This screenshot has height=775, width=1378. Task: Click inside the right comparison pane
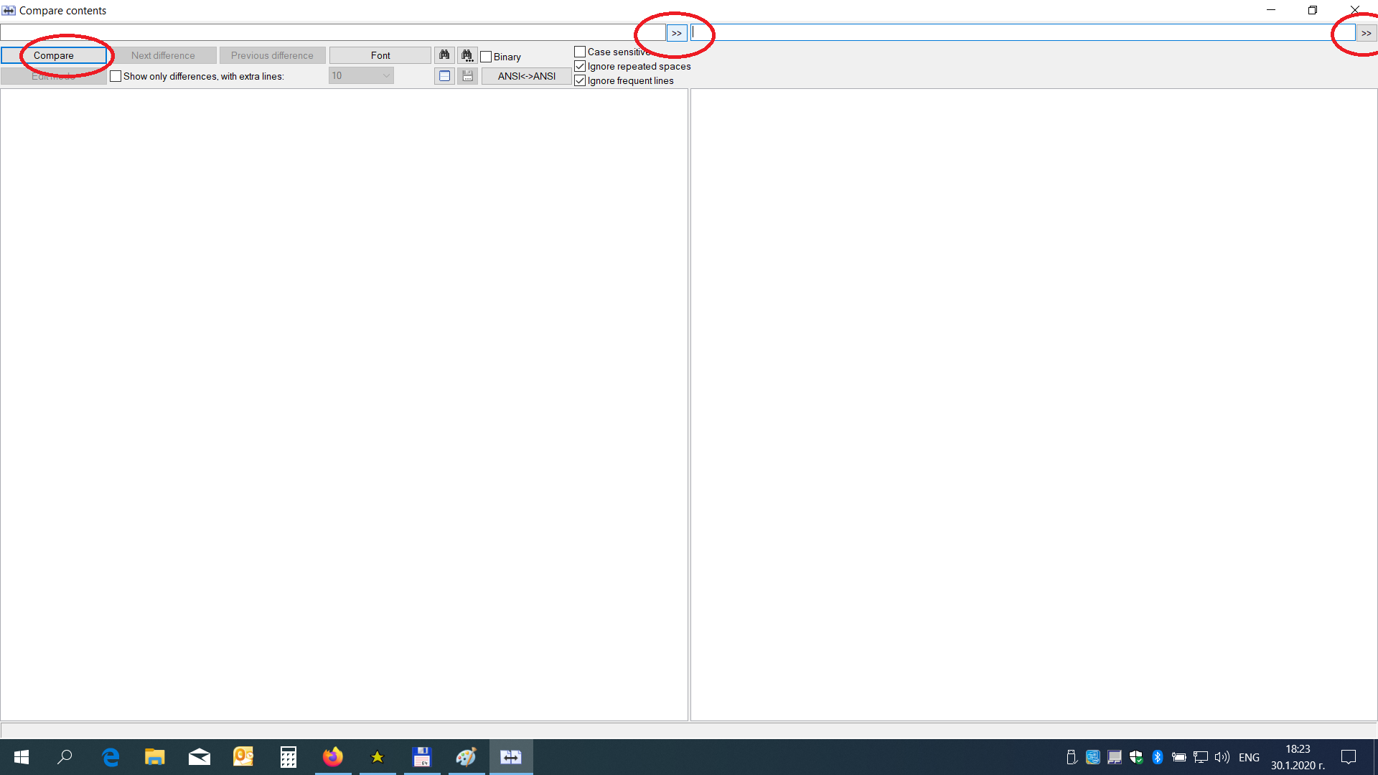coord(1033,402)
